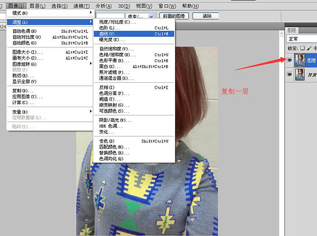The width and height of the screenshot is (317, 236).
Task: Select the 图层 copy layer thumbnail
Action: (300, 60)
